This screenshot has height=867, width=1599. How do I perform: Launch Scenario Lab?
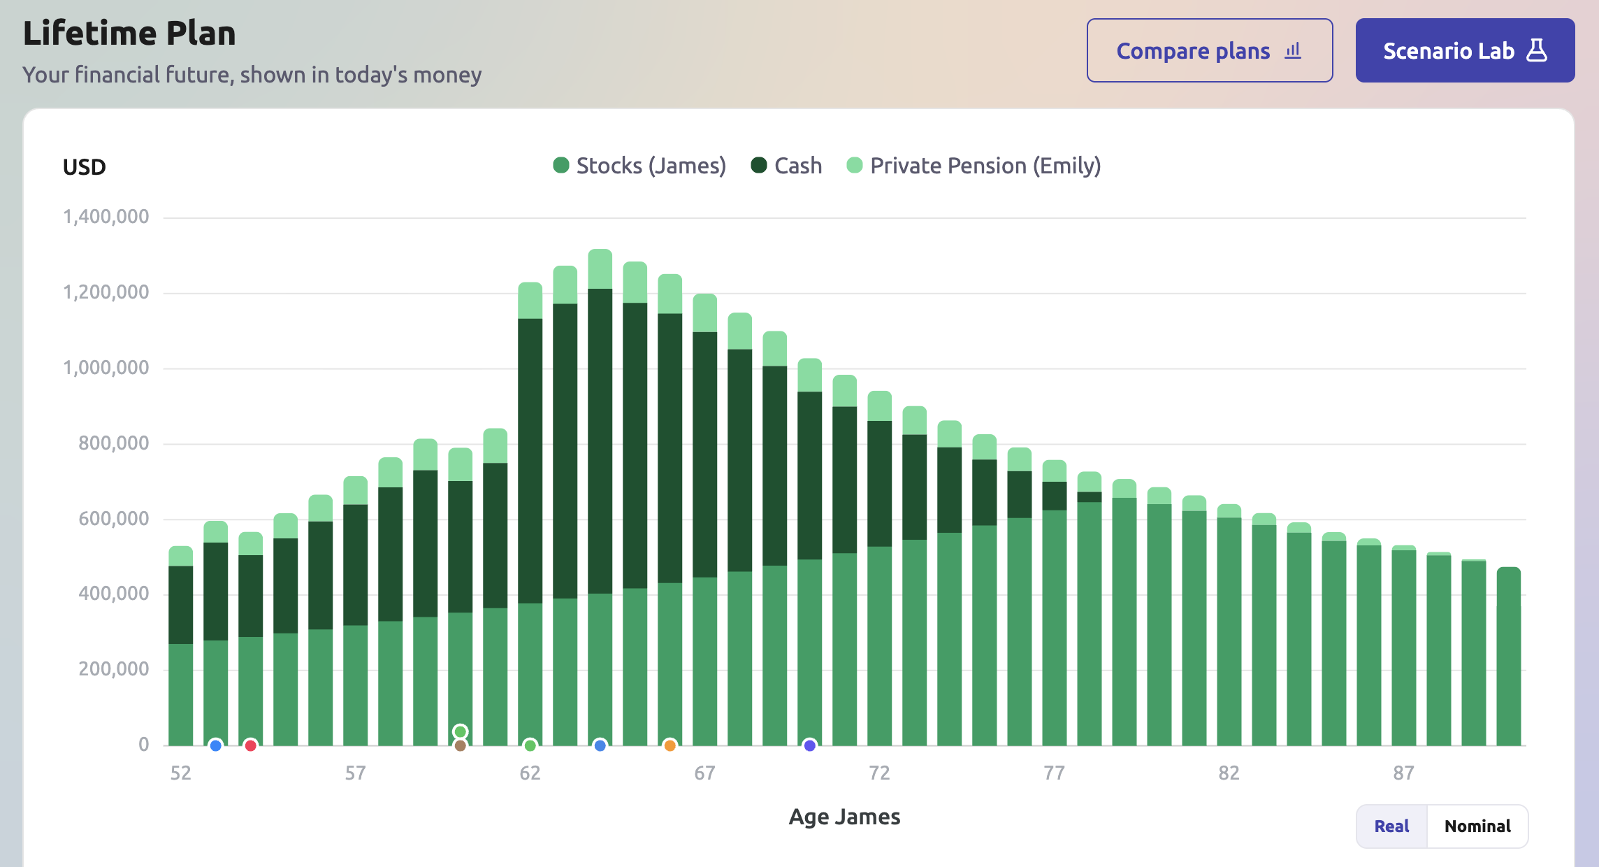click(1465, 50)
